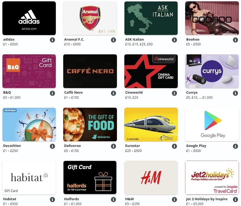The height and width of the screenshot is (206, 241).
Task: Click the Deliveroo info icon
Action: click(x=114, y=146)
